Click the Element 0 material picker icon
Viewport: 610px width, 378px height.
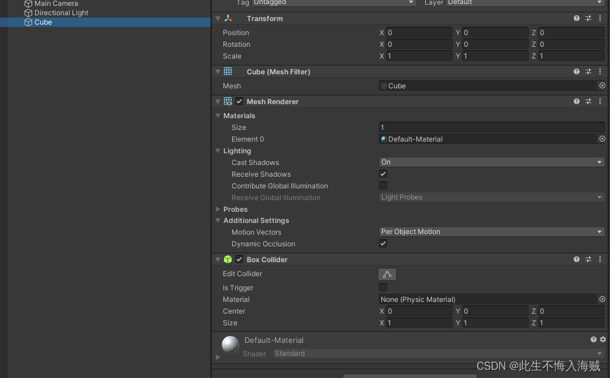[x=602, y=139]
